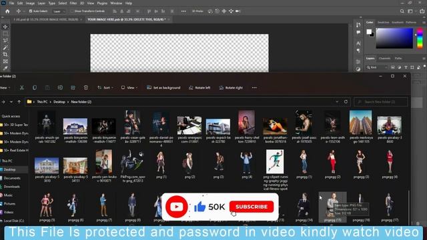
Task: Open the Adjustments panel icon
Action: pos(358,69)
